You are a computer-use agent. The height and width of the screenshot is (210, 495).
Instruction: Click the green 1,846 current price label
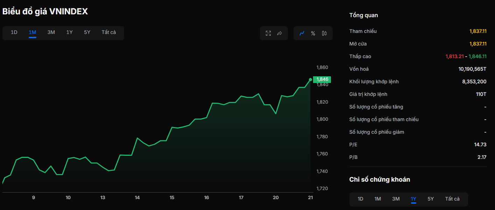(322, 79)
